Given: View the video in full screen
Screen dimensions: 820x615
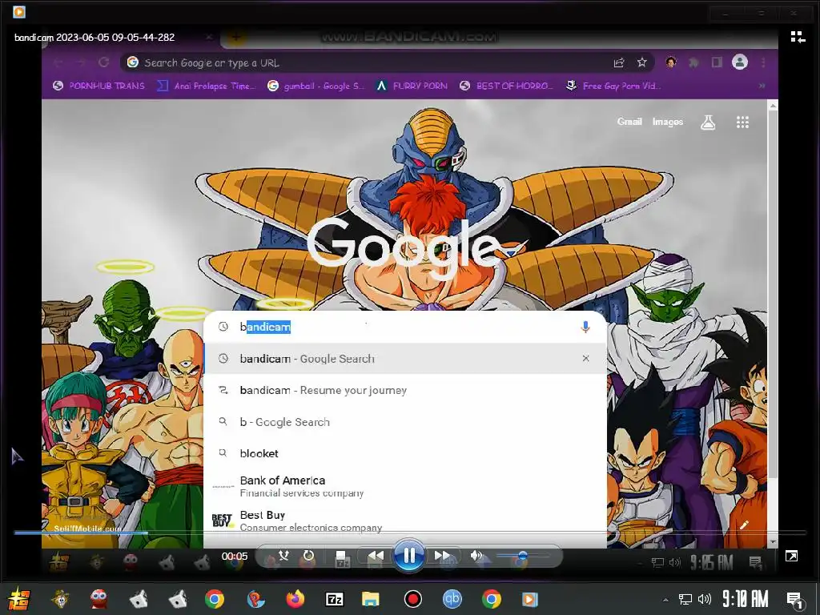Looking at the screenshot, I should pyautogui.click(x=791, y=556).
